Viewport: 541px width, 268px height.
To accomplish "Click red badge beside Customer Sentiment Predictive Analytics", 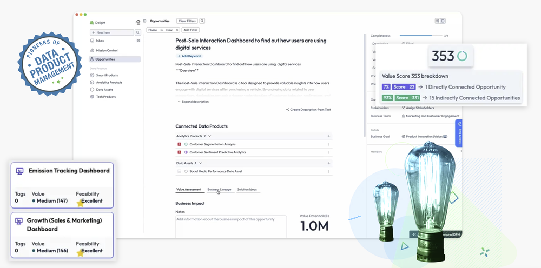I will (x=180, y=152).
